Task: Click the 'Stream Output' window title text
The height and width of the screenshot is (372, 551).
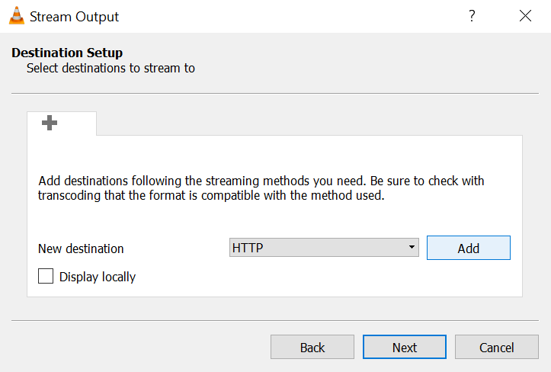Action: pos(75,16)
